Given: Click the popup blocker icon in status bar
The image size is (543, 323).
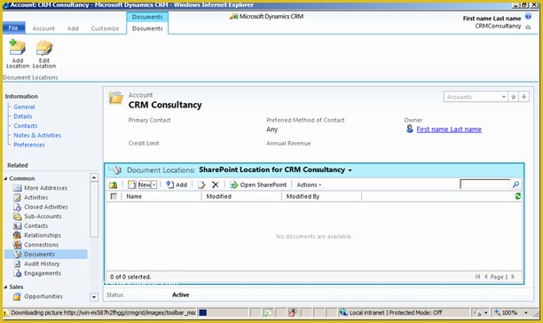Looking at the screenshot, I should [x=293, y=312].
